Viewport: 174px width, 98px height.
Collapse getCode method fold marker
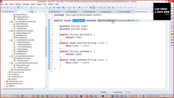[x=53, y=35]
